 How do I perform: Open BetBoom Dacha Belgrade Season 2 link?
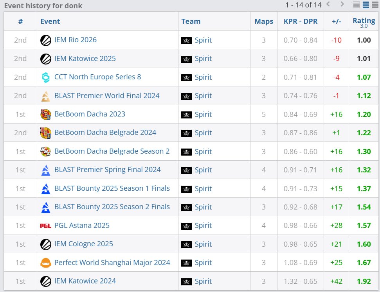(x=112, y=151)
